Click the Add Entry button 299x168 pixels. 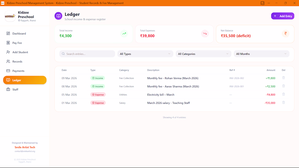pyautogui.click(x=283, y=16)
